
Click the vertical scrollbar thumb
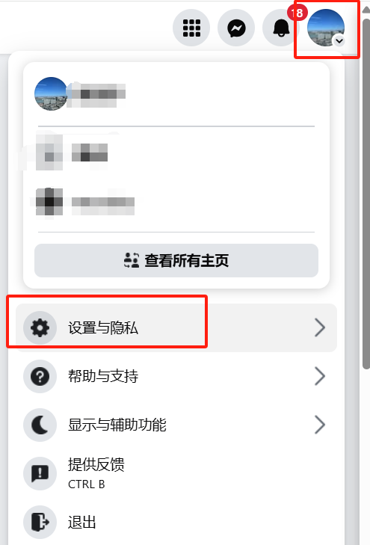(x=366, y=194)
